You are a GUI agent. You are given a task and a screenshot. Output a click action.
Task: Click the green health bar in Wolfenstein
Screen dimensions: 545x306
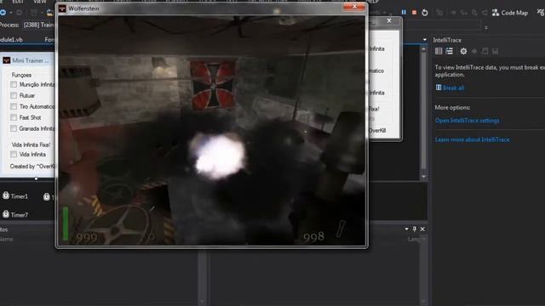[x=66, y=224]
